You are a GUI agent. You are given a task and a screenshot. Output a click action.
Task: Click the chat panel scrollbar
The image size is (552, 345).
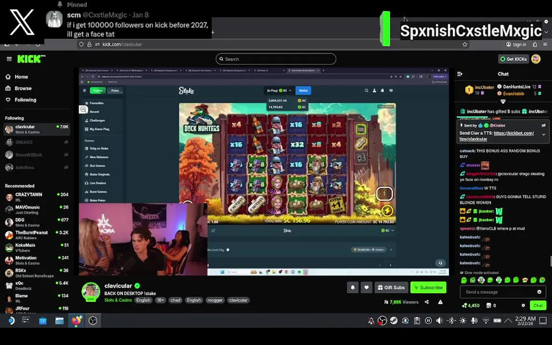tap(551, 261)
